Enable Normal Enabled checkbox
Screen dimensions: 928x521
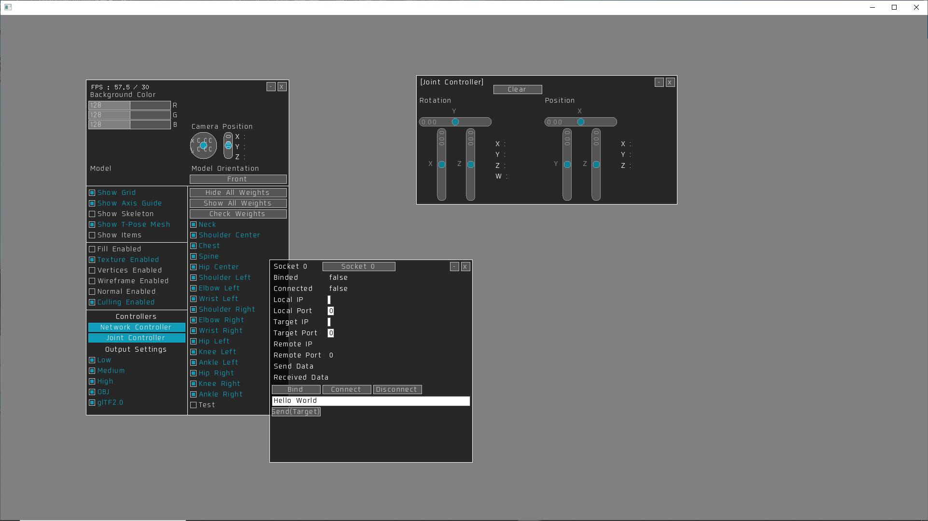(x=92, y=292)
